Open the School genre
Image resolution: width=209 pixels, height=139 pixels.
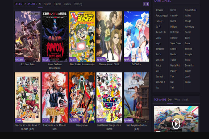coord(173,49)
